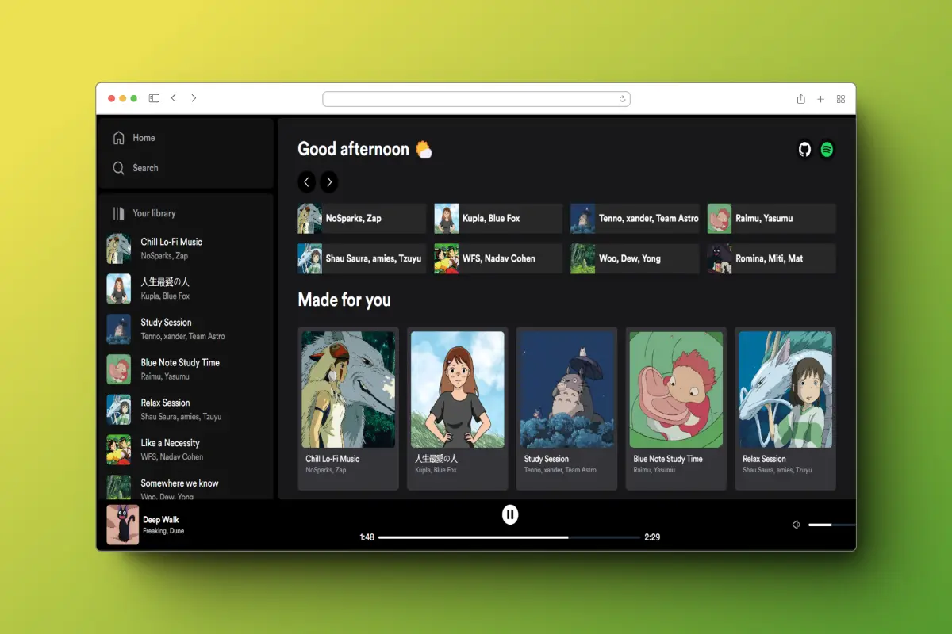The image size is (952, 634).
Task: Play the WFS, Nadav Cohen tile
Action: click(x=498, y=258)
